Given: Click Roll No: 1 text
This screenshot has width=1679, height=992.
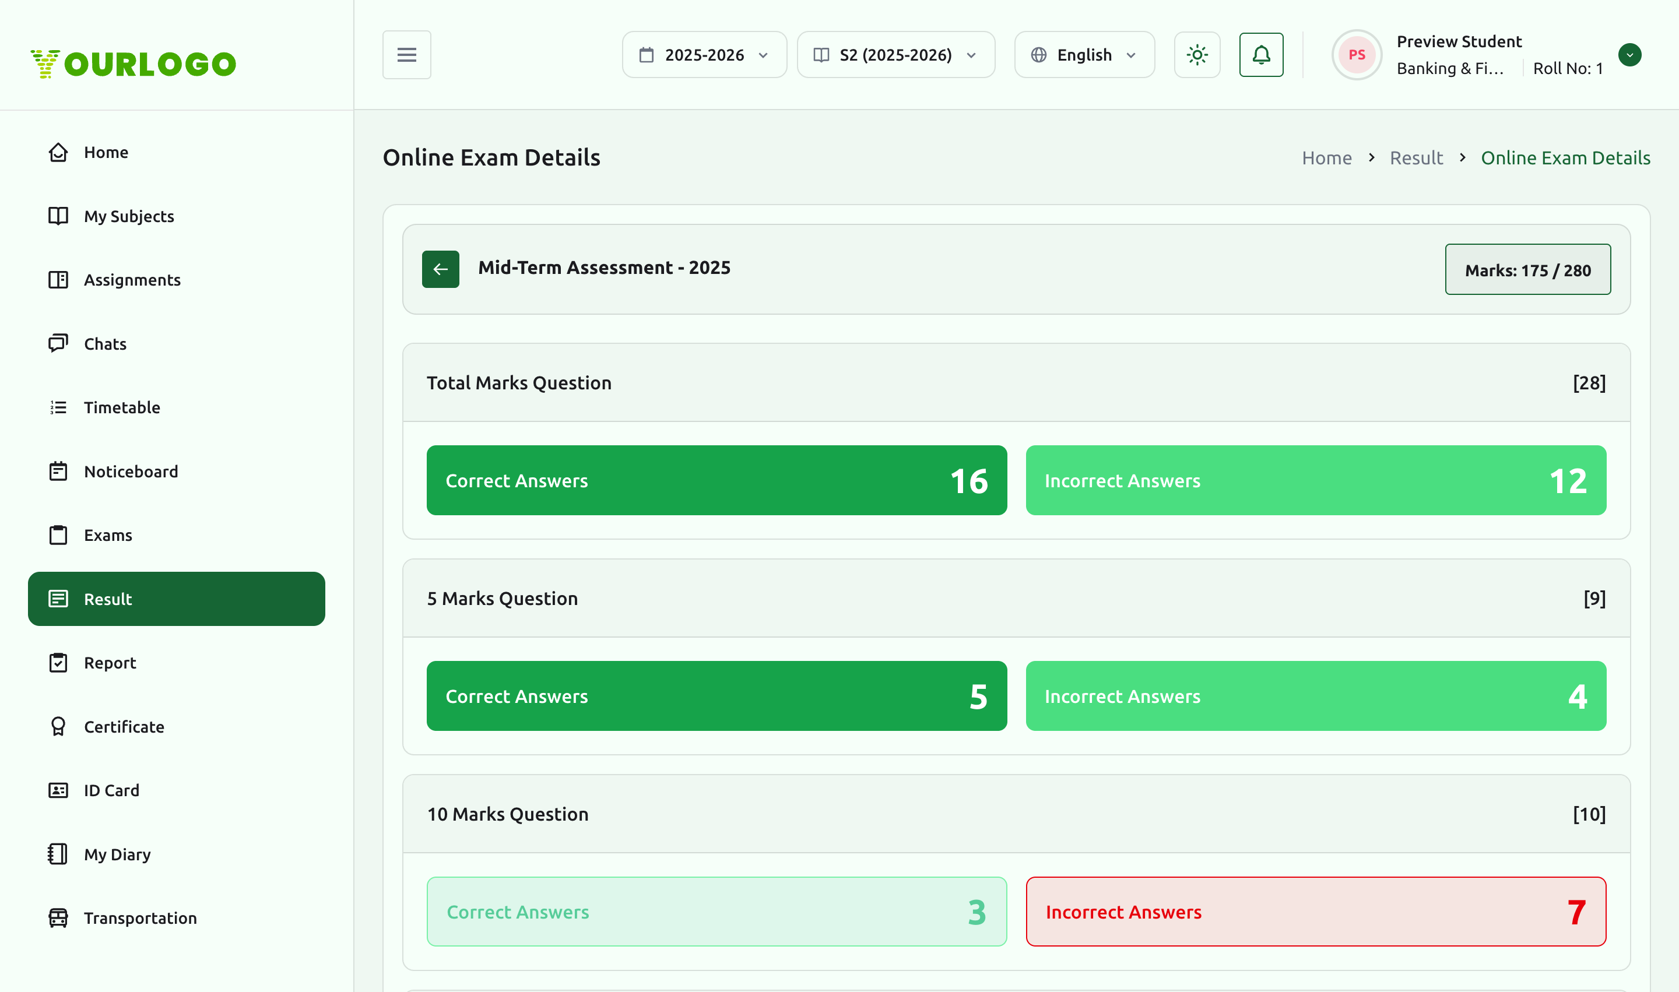Looking at the screenshot, I should [x=1568, y=68].
